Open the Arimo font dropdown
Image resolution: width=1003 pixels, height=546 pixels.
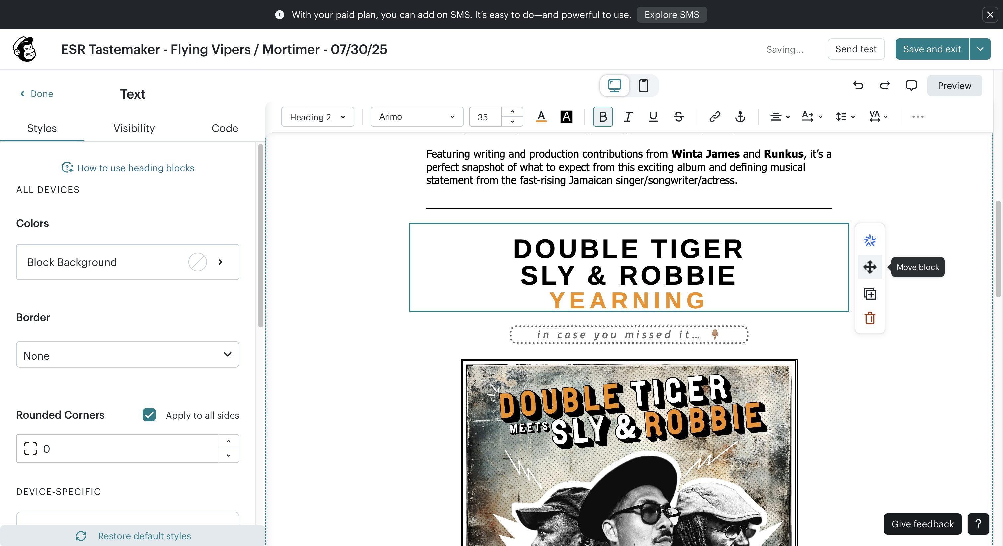417,117
